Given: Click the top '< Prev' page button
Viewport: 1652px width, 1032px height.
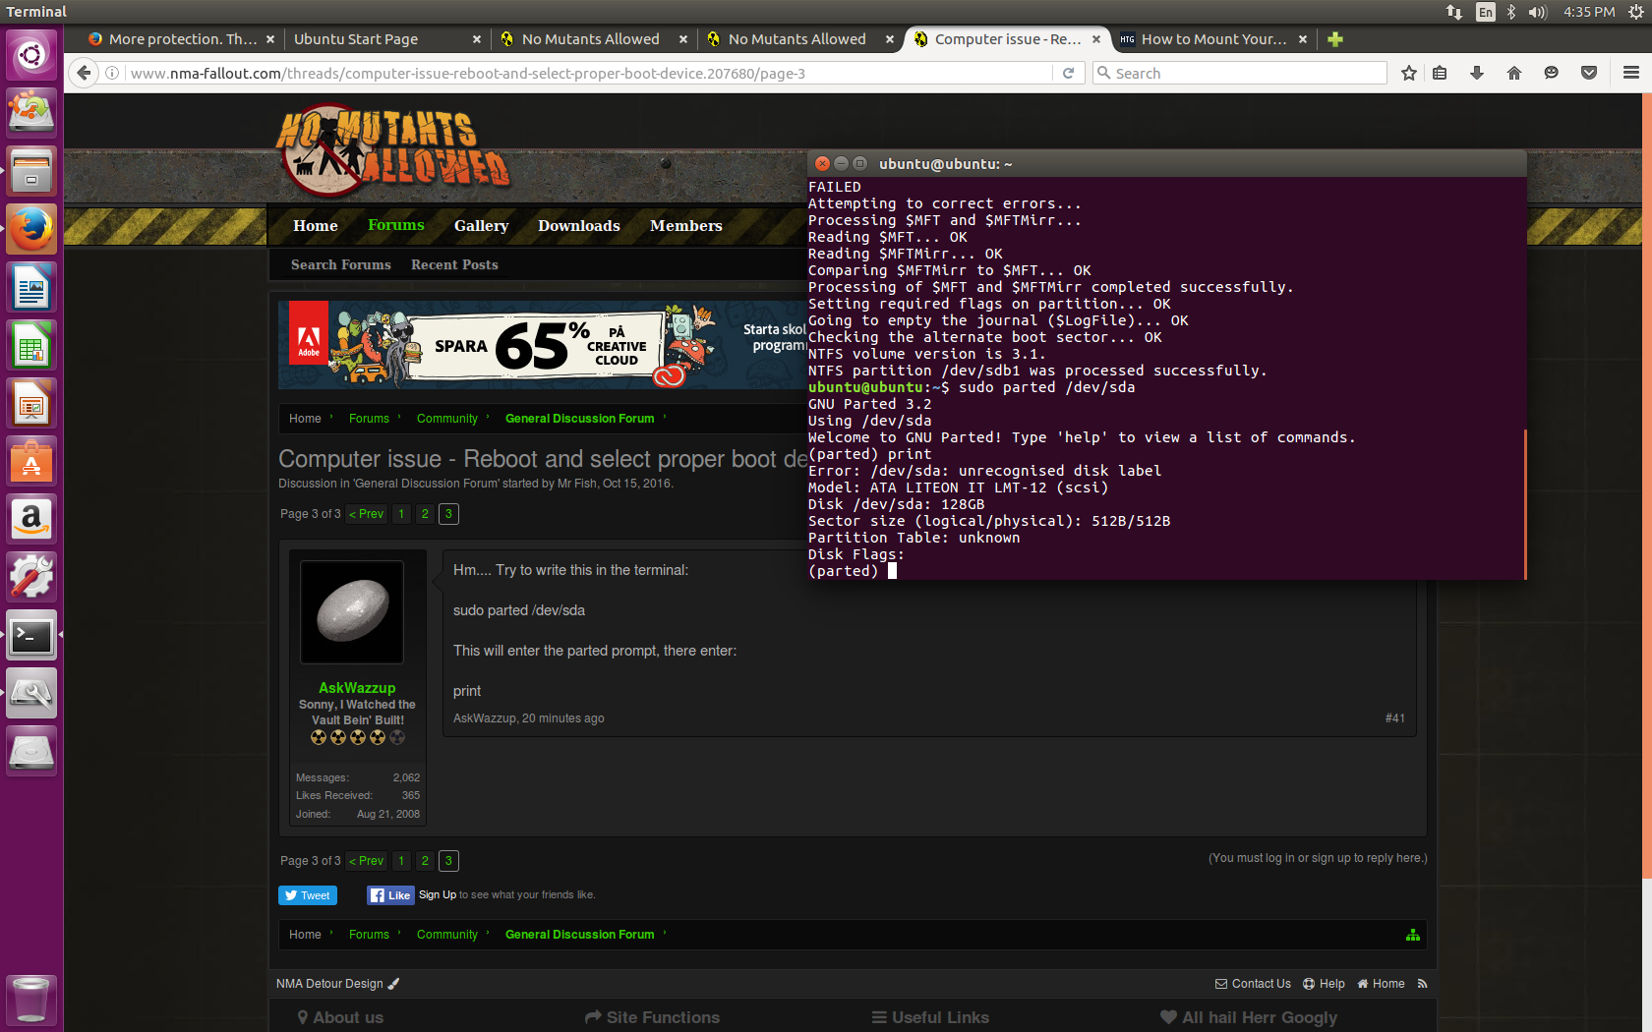Looking at the screenshot, I should [366, 514].
